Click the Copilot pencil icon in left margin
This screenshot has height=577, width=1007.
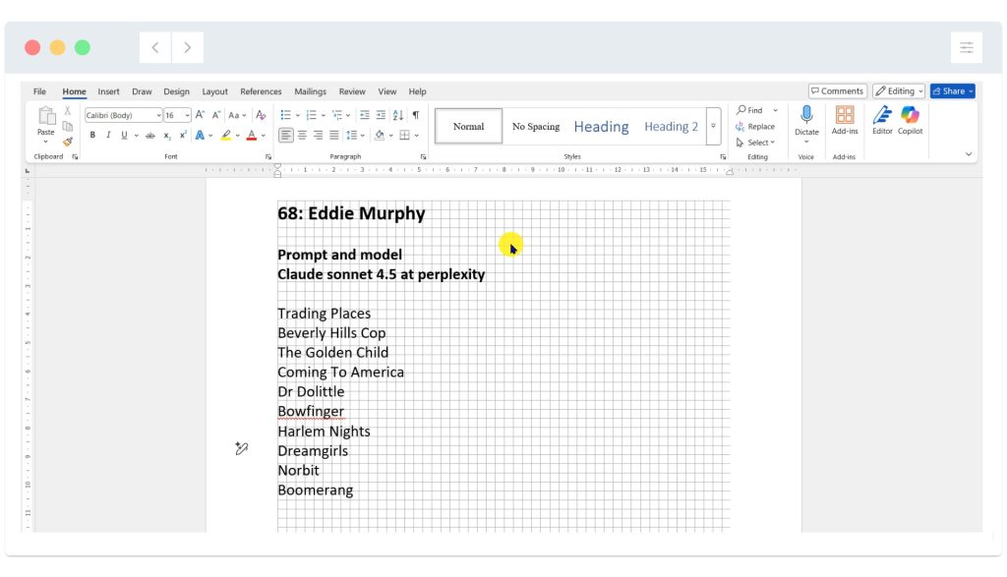pyautogui.click(x=242, y=448)
